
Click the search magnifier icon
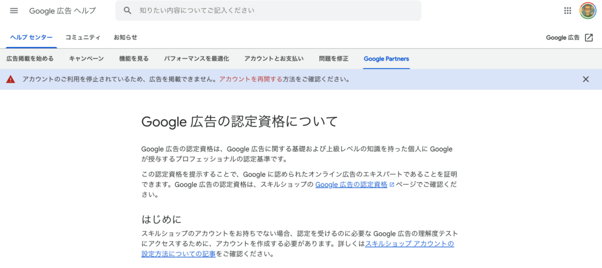(x=128, y=11)
